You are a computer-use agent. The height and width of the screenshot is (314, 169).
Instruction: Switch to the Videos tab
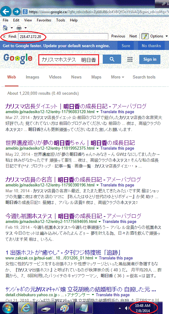coord(55,77)
